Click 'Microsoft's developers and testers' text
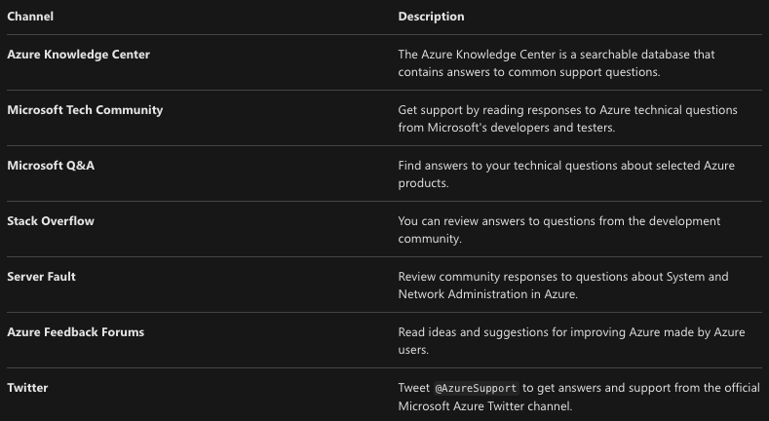 (520, 128)
